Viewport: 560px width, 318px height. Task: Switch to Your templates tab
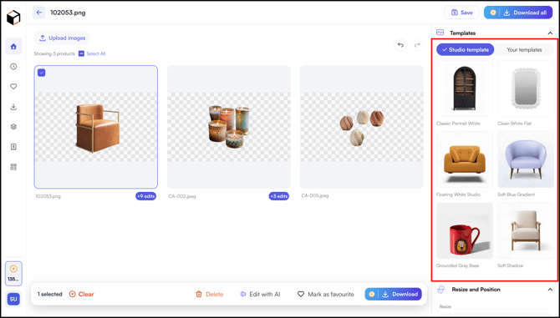pos(524,50)
